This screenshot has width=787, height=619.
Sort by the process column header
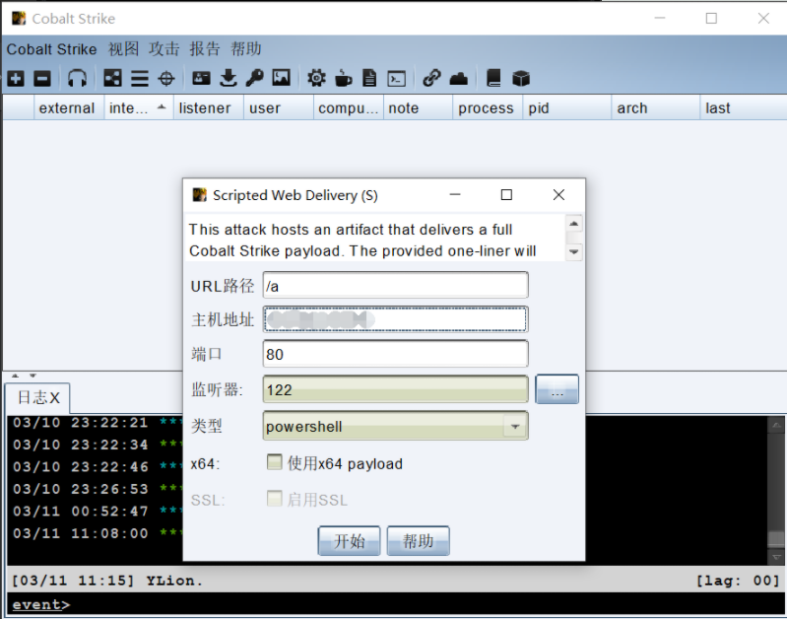pos(488,107)
